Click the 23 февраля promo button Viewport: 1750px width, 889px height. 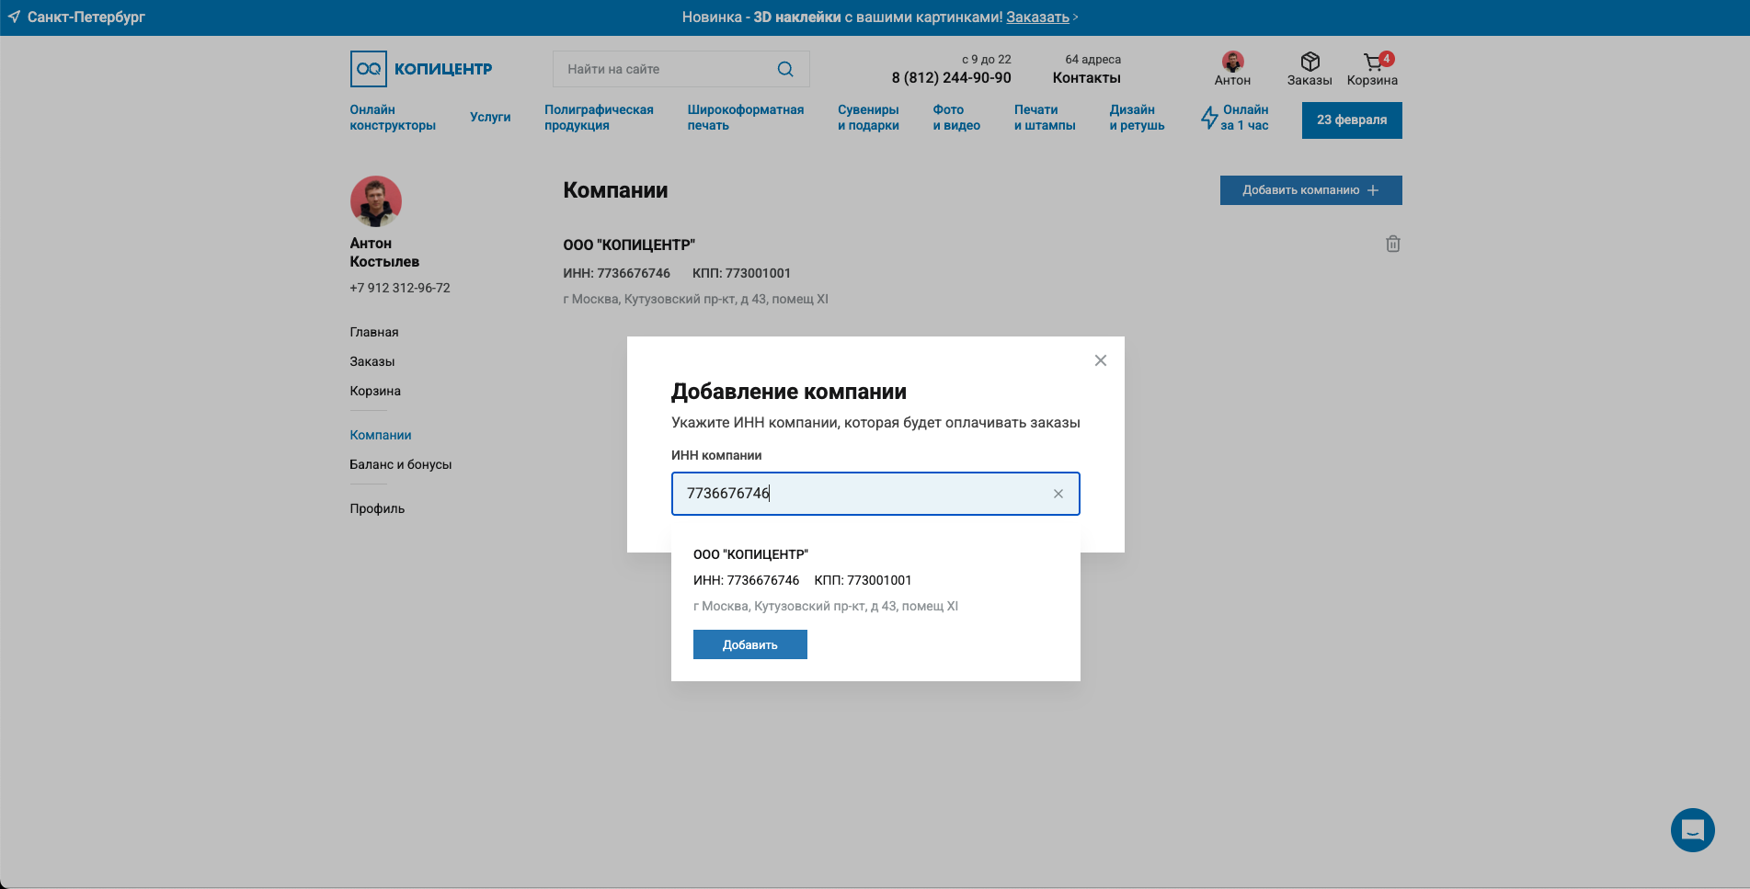(1351, 120)
